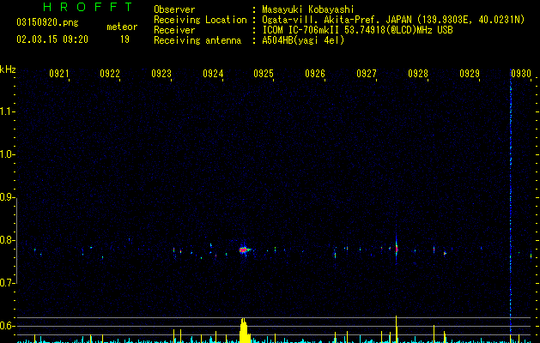The image size is (540, 343).
Task: Click the 0921 time marker
Action: coord(58,74)
